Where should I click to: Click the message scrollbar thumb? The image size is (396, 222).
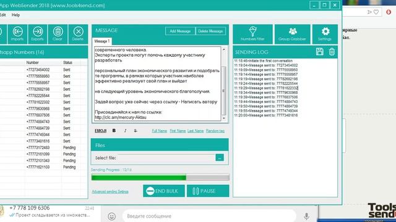click(224, 91)
